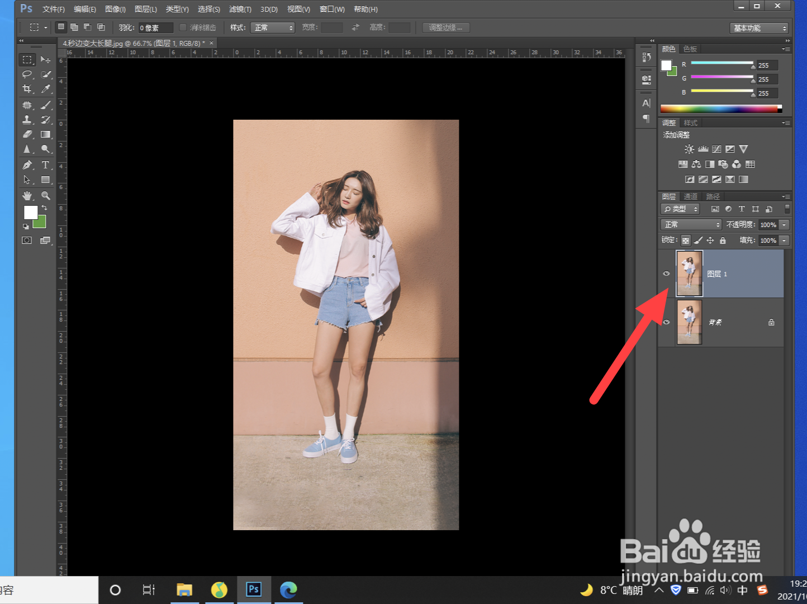Toggle lock transparent pixels

click(x=686, y=240)
